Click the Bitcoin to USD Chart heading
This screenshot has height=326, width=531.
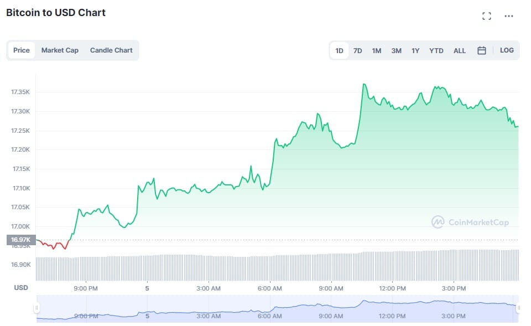(x=56, y=13)
